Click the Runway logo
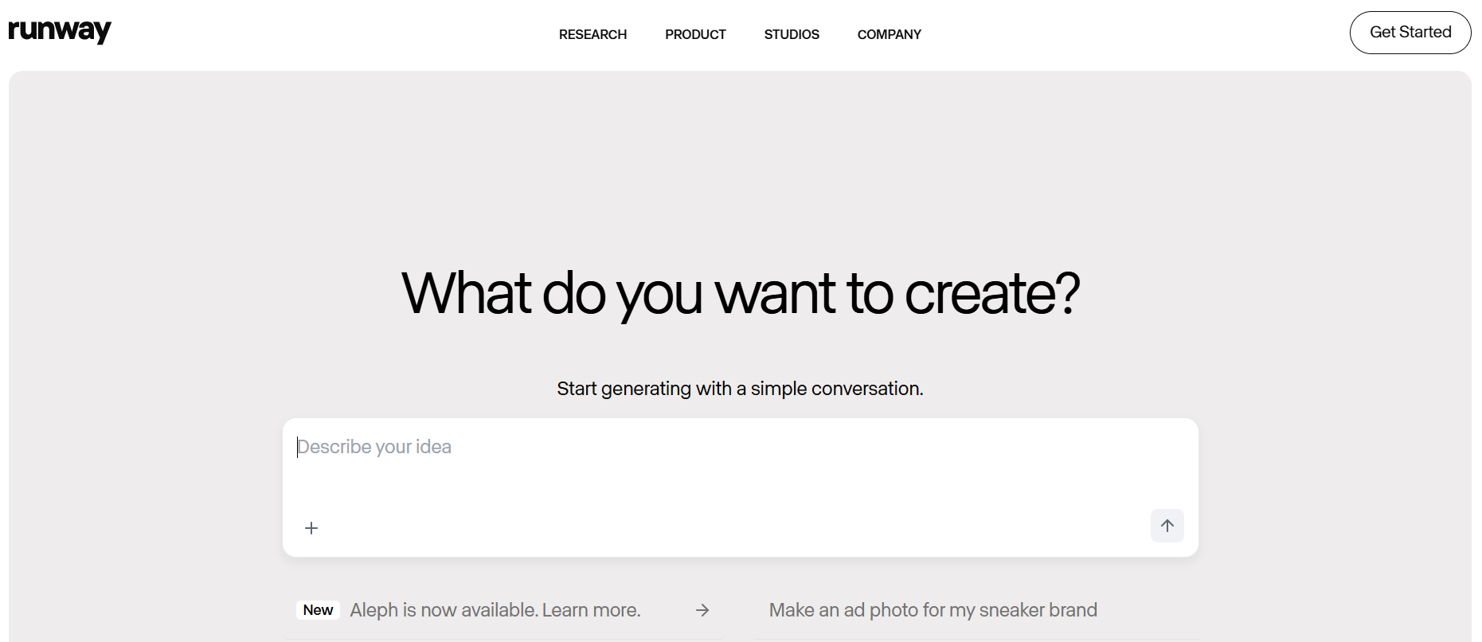Viewport: 1482px width, 642px height. click(60, 31)
